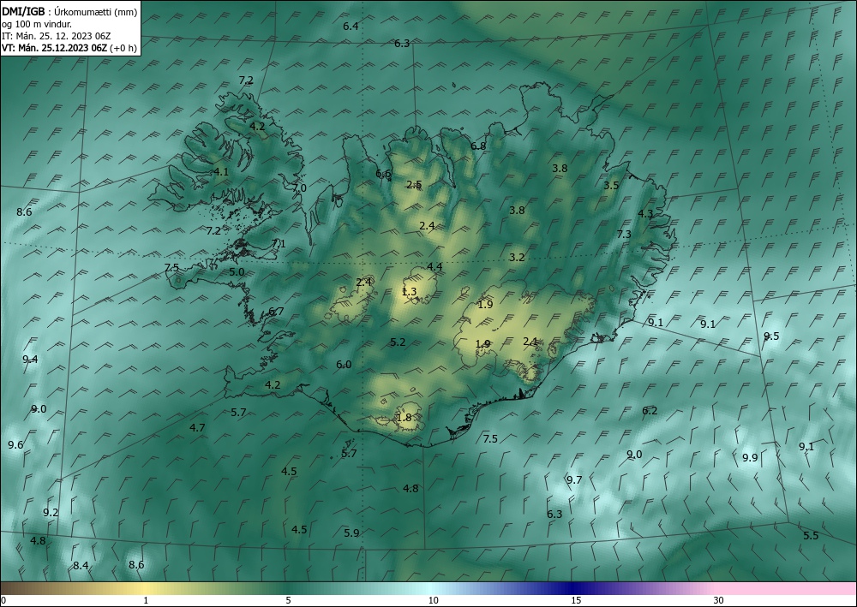The height and width of the screenshot is (607, 857).
Task: Click the 9.9 value on the map
Action: point(750,457)
